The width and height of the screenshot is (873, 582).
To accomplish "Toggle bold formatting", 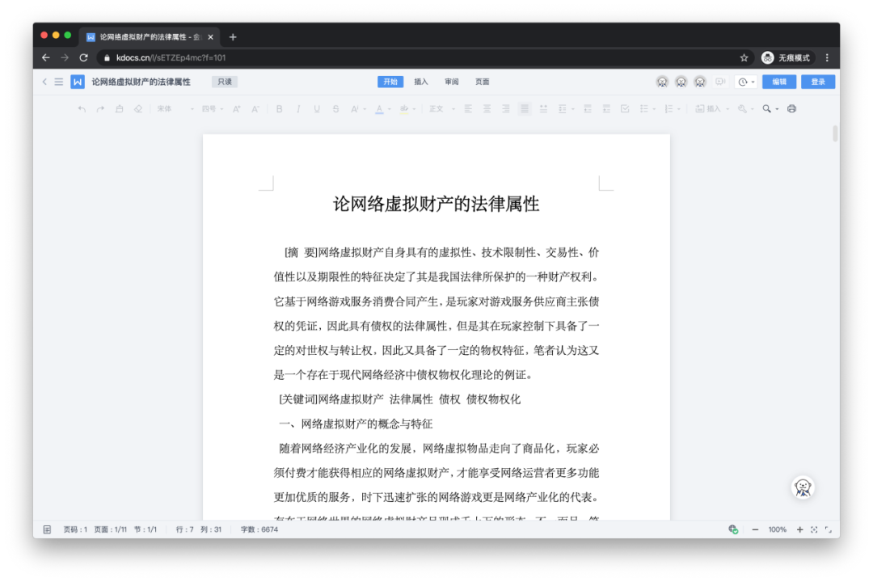I will pyautogui.click(x=279, y=108).
